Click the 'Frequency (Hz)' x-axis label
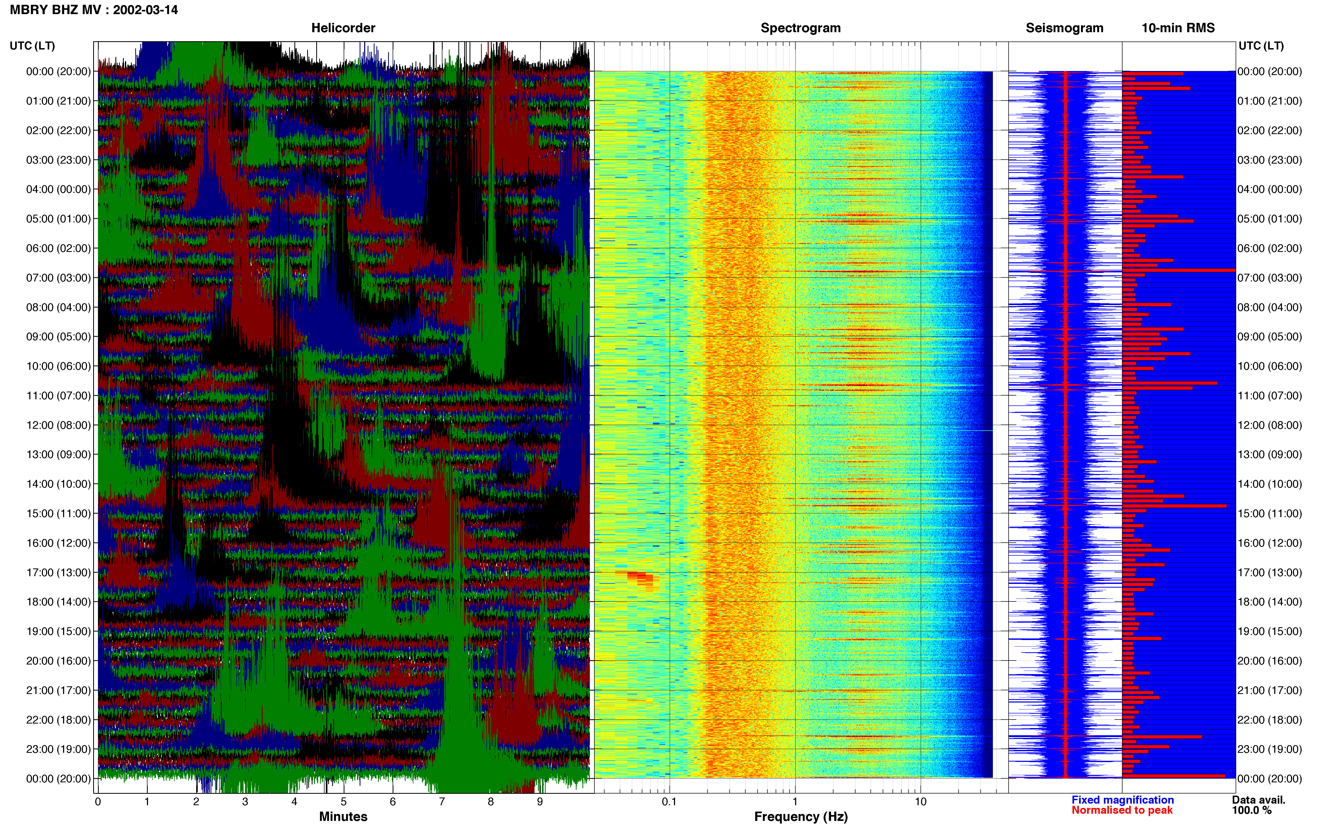The image size is (1336, 835). click(x=801, y=817)
